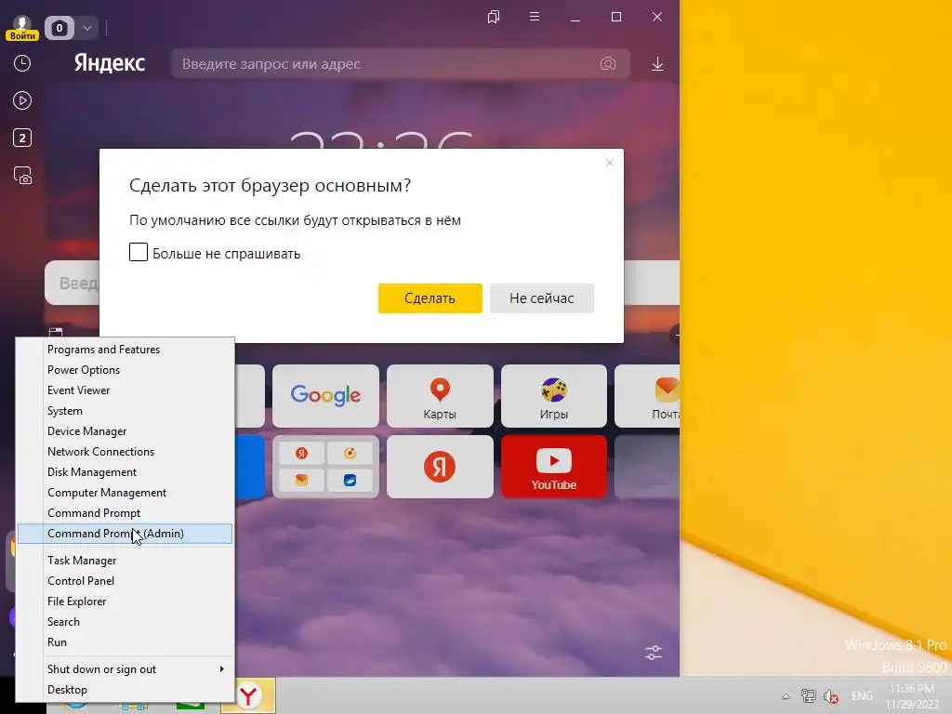The image size is (952, 714).
Task: Expand the Shut down or sign out submenu
Action: point(126,669)
